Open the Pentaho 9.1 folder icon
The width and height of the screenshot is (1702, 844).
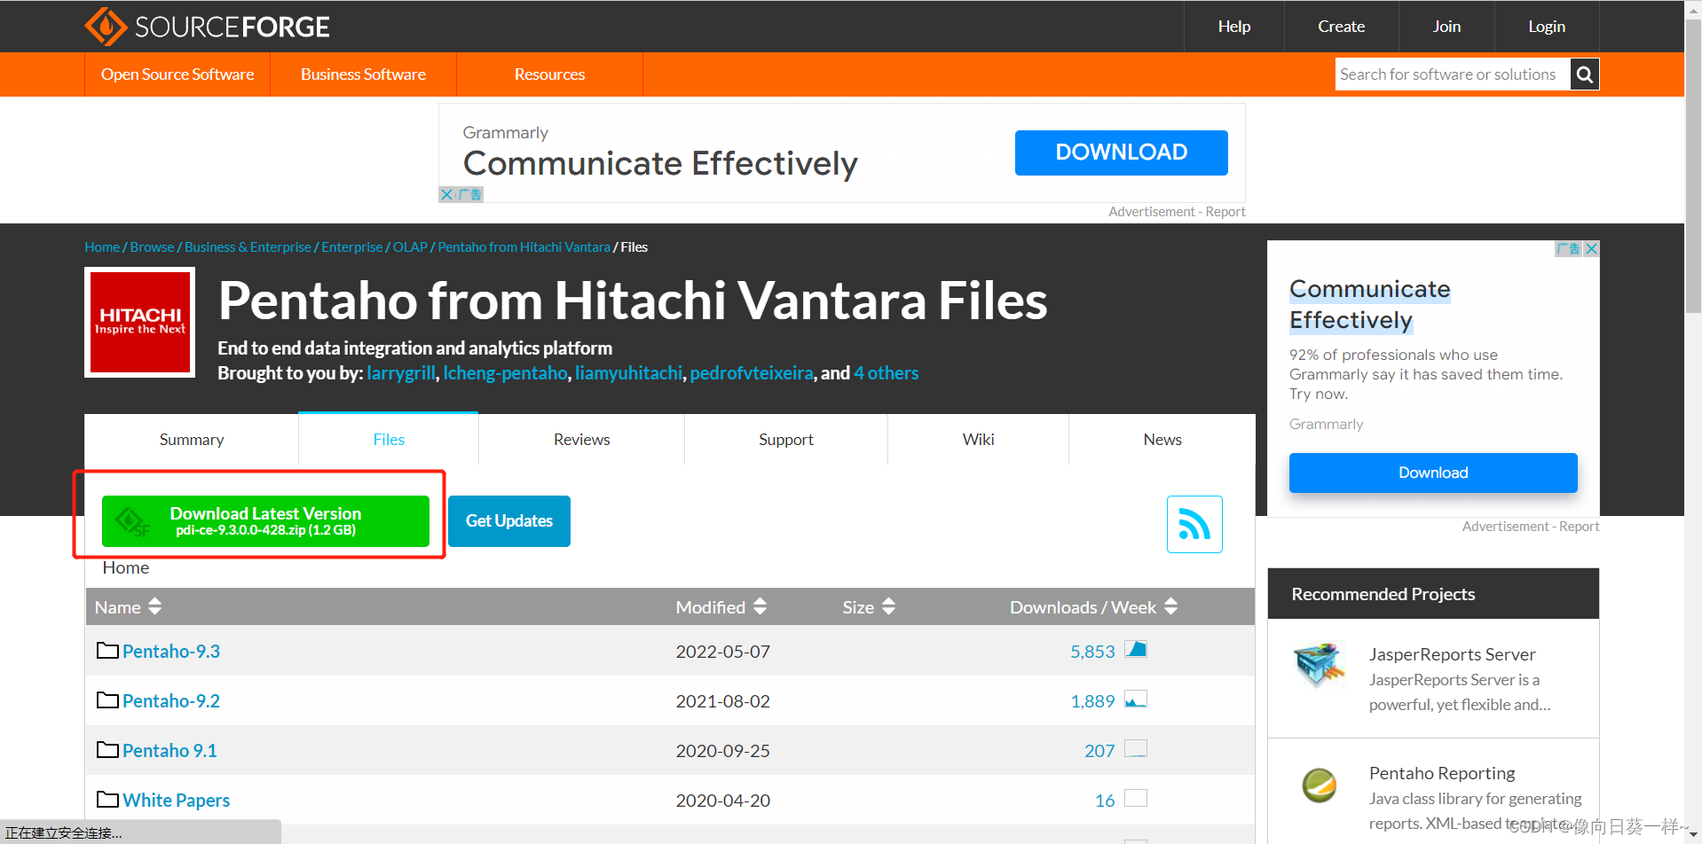pyautogui.click(x=107, y=750)
